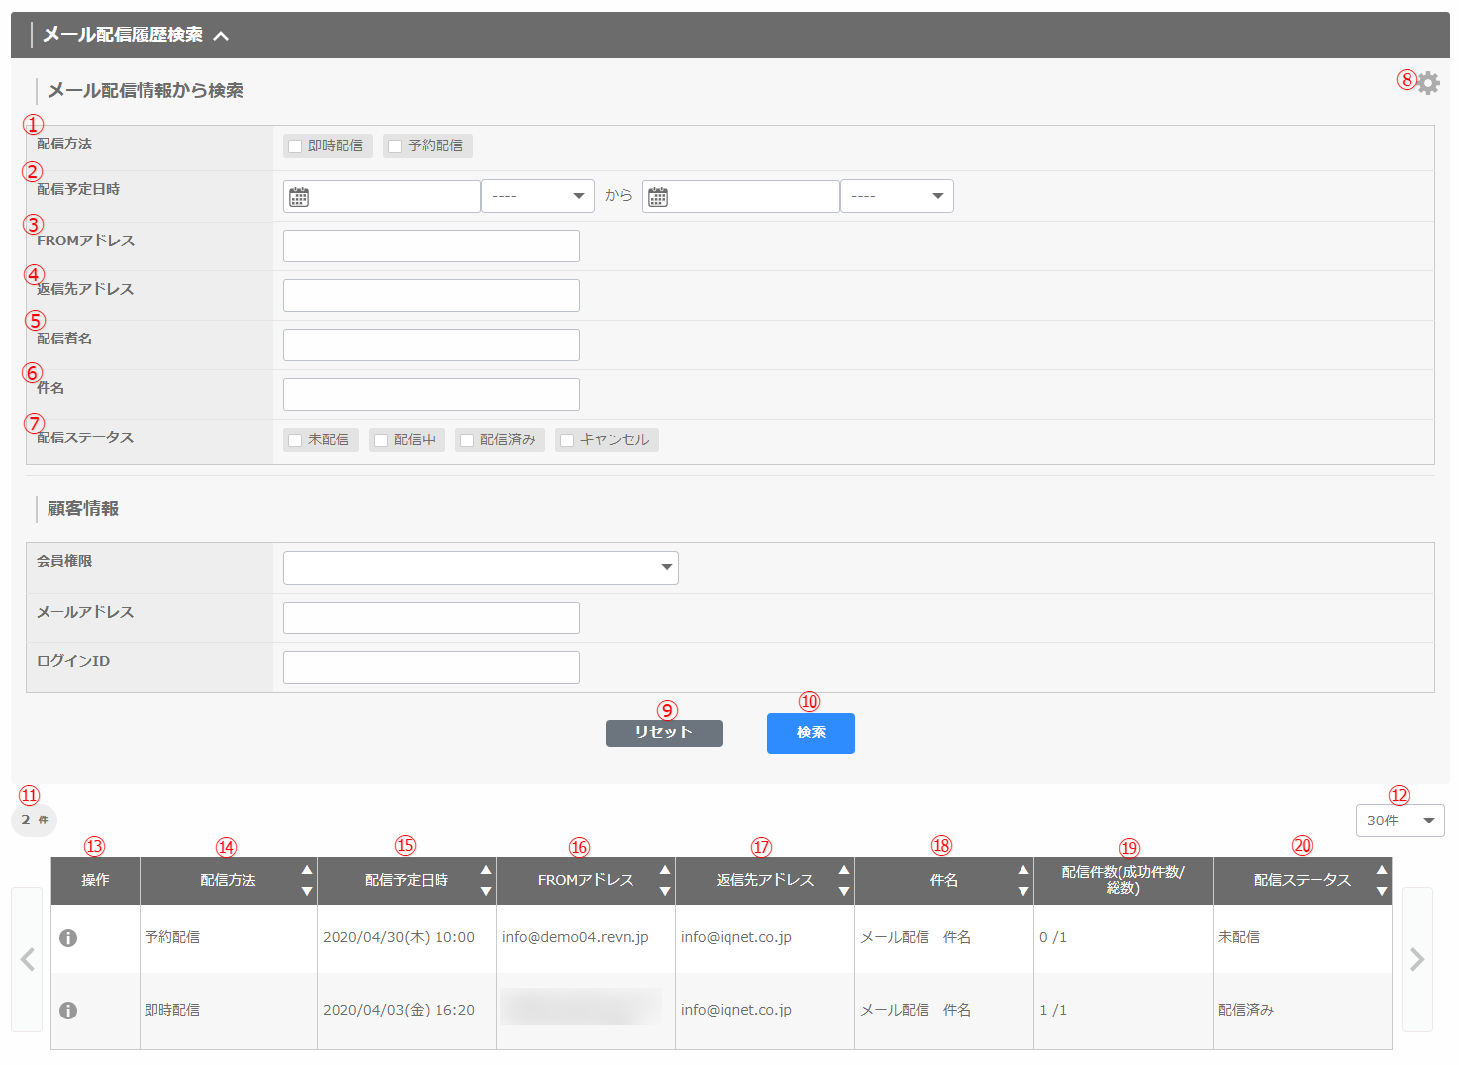Go to the previous page using left chevron
1459x1065 pixels.
tap(27, 959)
